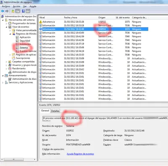This screenshot has width=168, height=166.
Task: Click the Usuarios y grupos locales icon
Action: pos(10,65)
